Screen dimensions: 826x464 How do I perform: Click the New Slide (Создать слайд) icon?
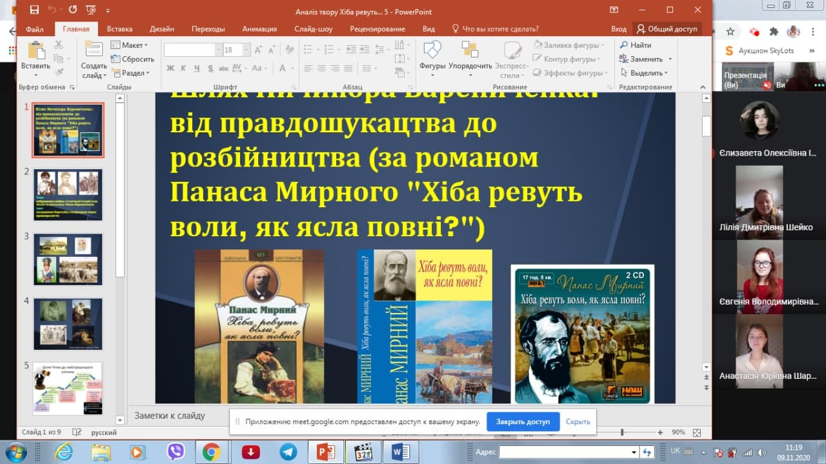click(94, 50)
